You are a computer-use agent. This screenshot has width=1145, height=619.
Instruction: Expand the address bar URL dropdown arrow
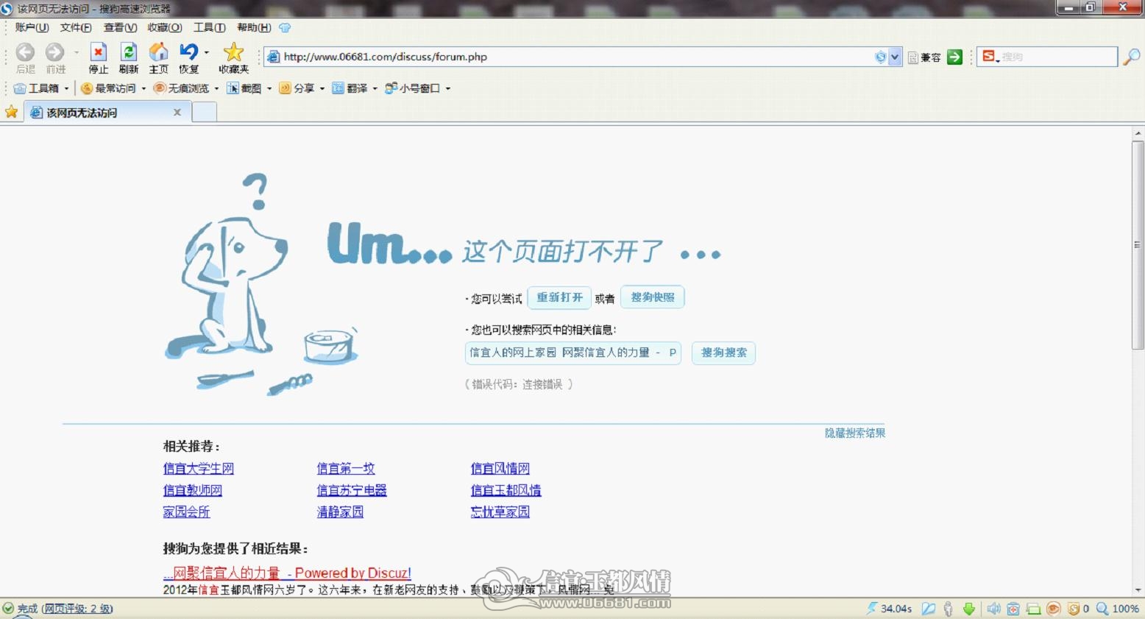(895, 57)
